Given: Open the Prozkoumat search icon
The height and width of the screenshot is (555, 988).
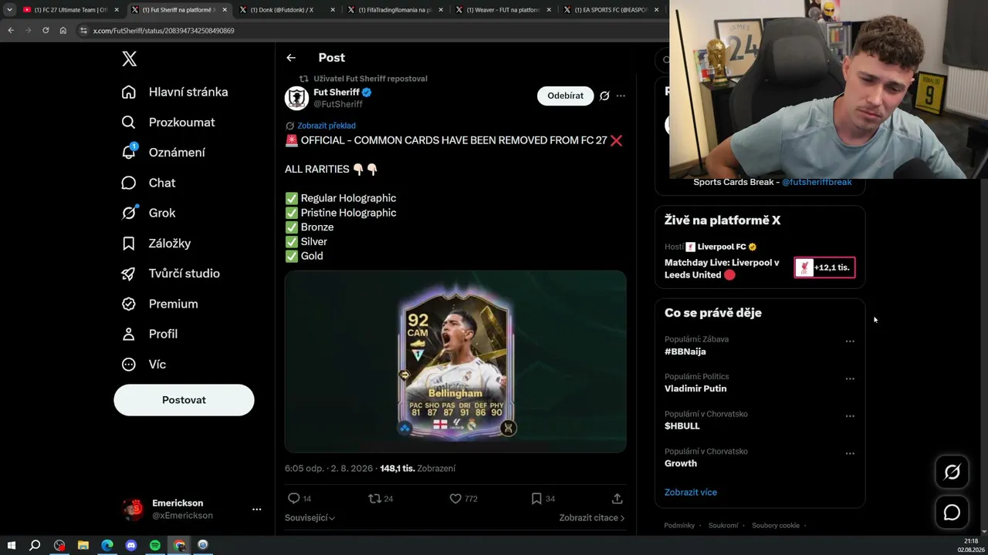Looking at the screenshot, I should (129, 122).
